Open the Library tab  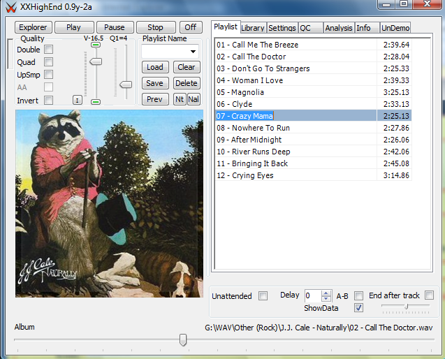253,28
